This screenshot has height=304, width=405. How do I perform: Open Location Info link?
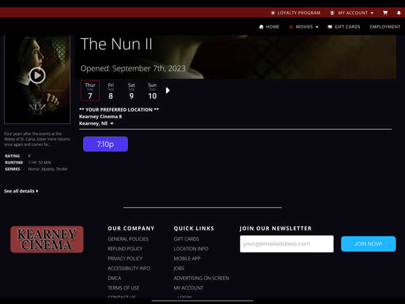(191, 249)
